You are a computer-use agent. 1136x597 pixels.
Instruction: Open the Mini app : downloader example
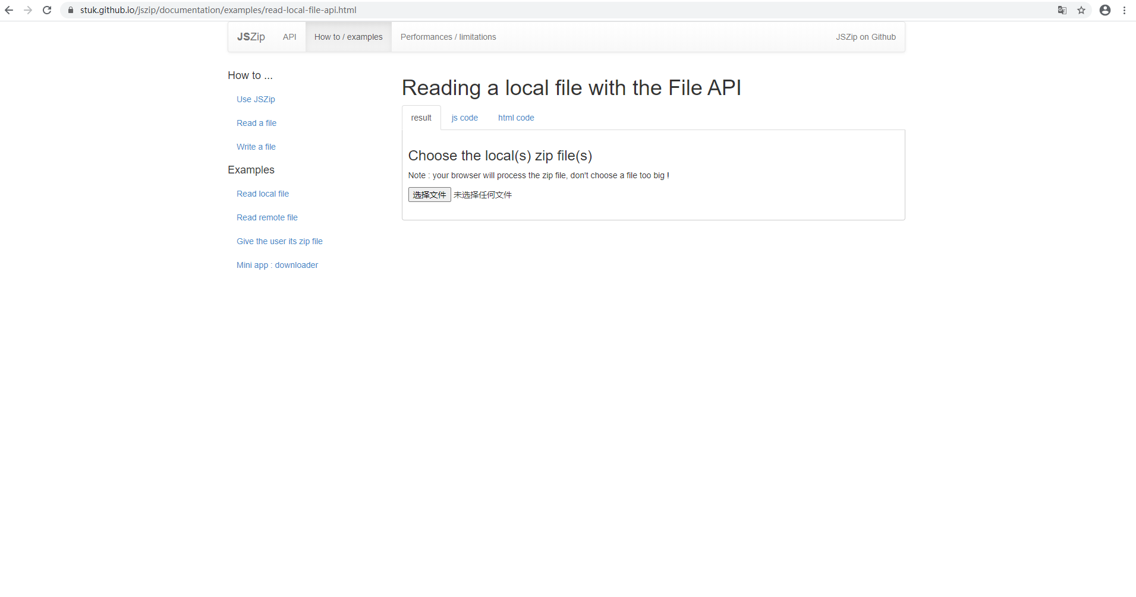click(x=277, y=265)
